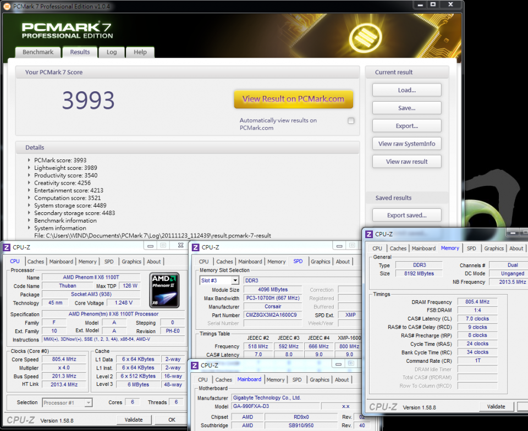This screenshot has width=528, height=431.
Task: Click the Export saved button
Action: click(406, 214)
